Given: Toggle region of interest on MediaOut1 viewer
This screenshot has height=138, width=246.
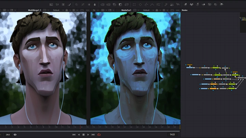Looking at the screenshot, I should coord(172,10).
